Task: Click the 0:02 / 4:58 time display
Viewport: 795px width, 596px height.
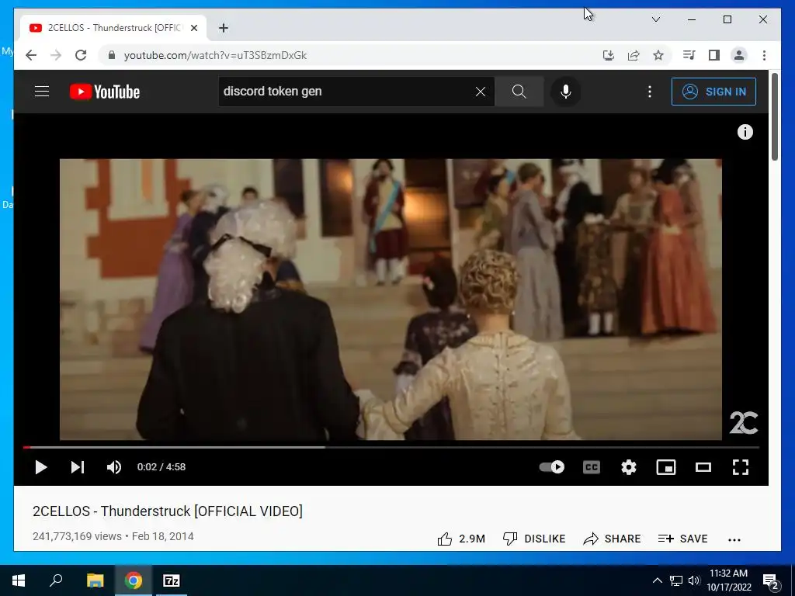Action: click(161, 466)
